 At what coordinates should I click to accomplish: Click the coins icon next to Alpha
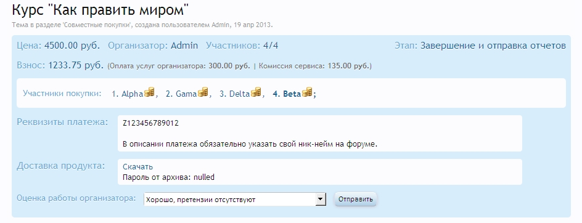click(149, 92)
